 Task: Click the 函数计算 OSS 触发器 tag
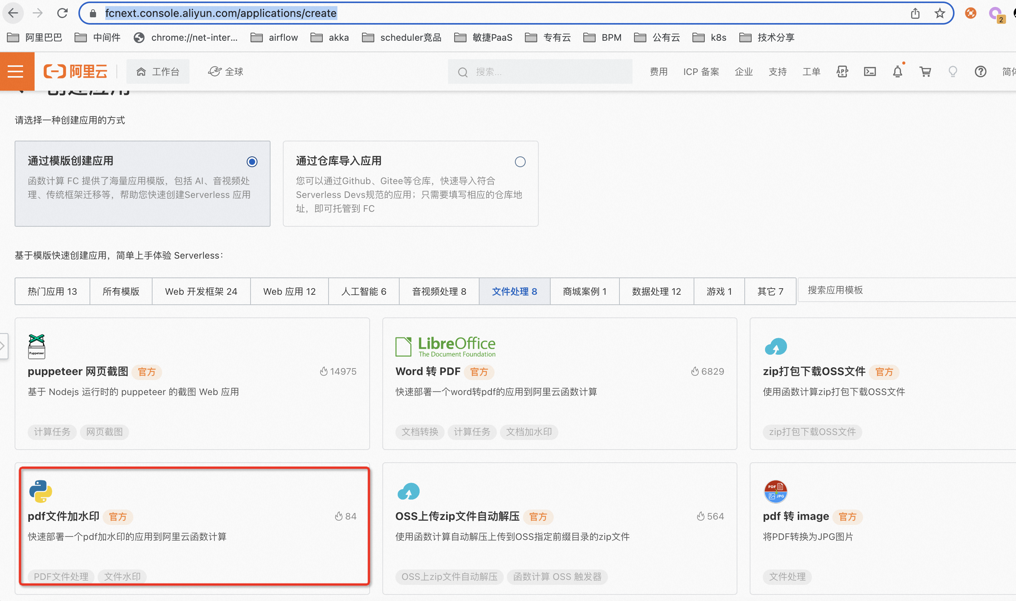[557, 576]
